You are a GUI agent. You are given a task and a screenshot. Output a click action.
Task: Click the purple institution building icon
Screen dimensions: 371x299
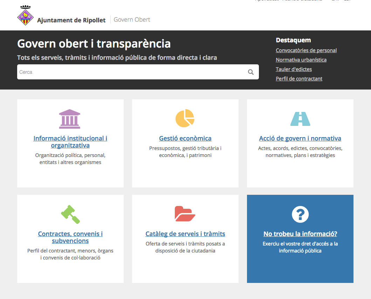[70, 119]
